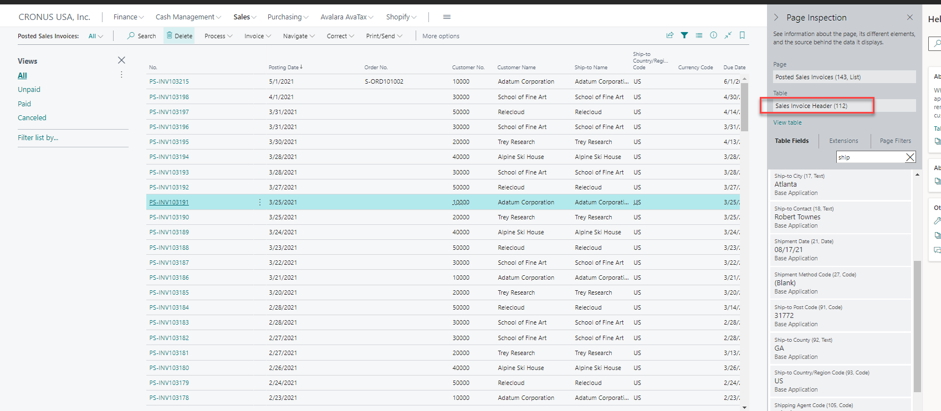Image resolution: width=941 pixels, height=411 pixels.
Task: Expand the Finance dropdown menu
Action: coord(128,17)
